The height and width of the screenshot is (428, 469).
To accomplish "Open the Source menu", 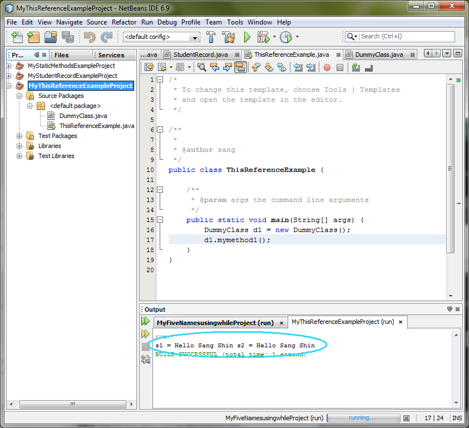I will (97, 22).
